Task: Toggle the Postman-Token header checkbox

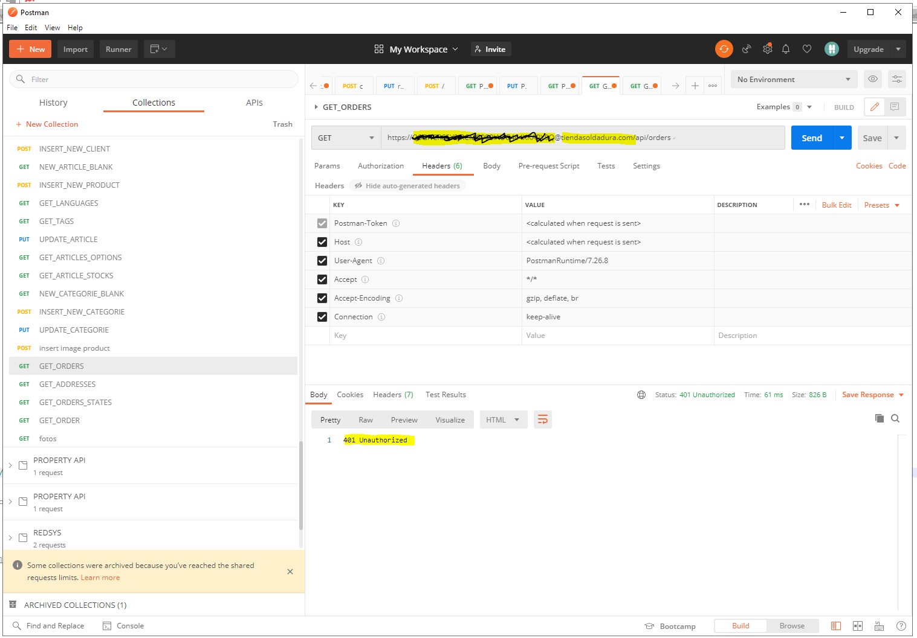Action: click(322, 223)
